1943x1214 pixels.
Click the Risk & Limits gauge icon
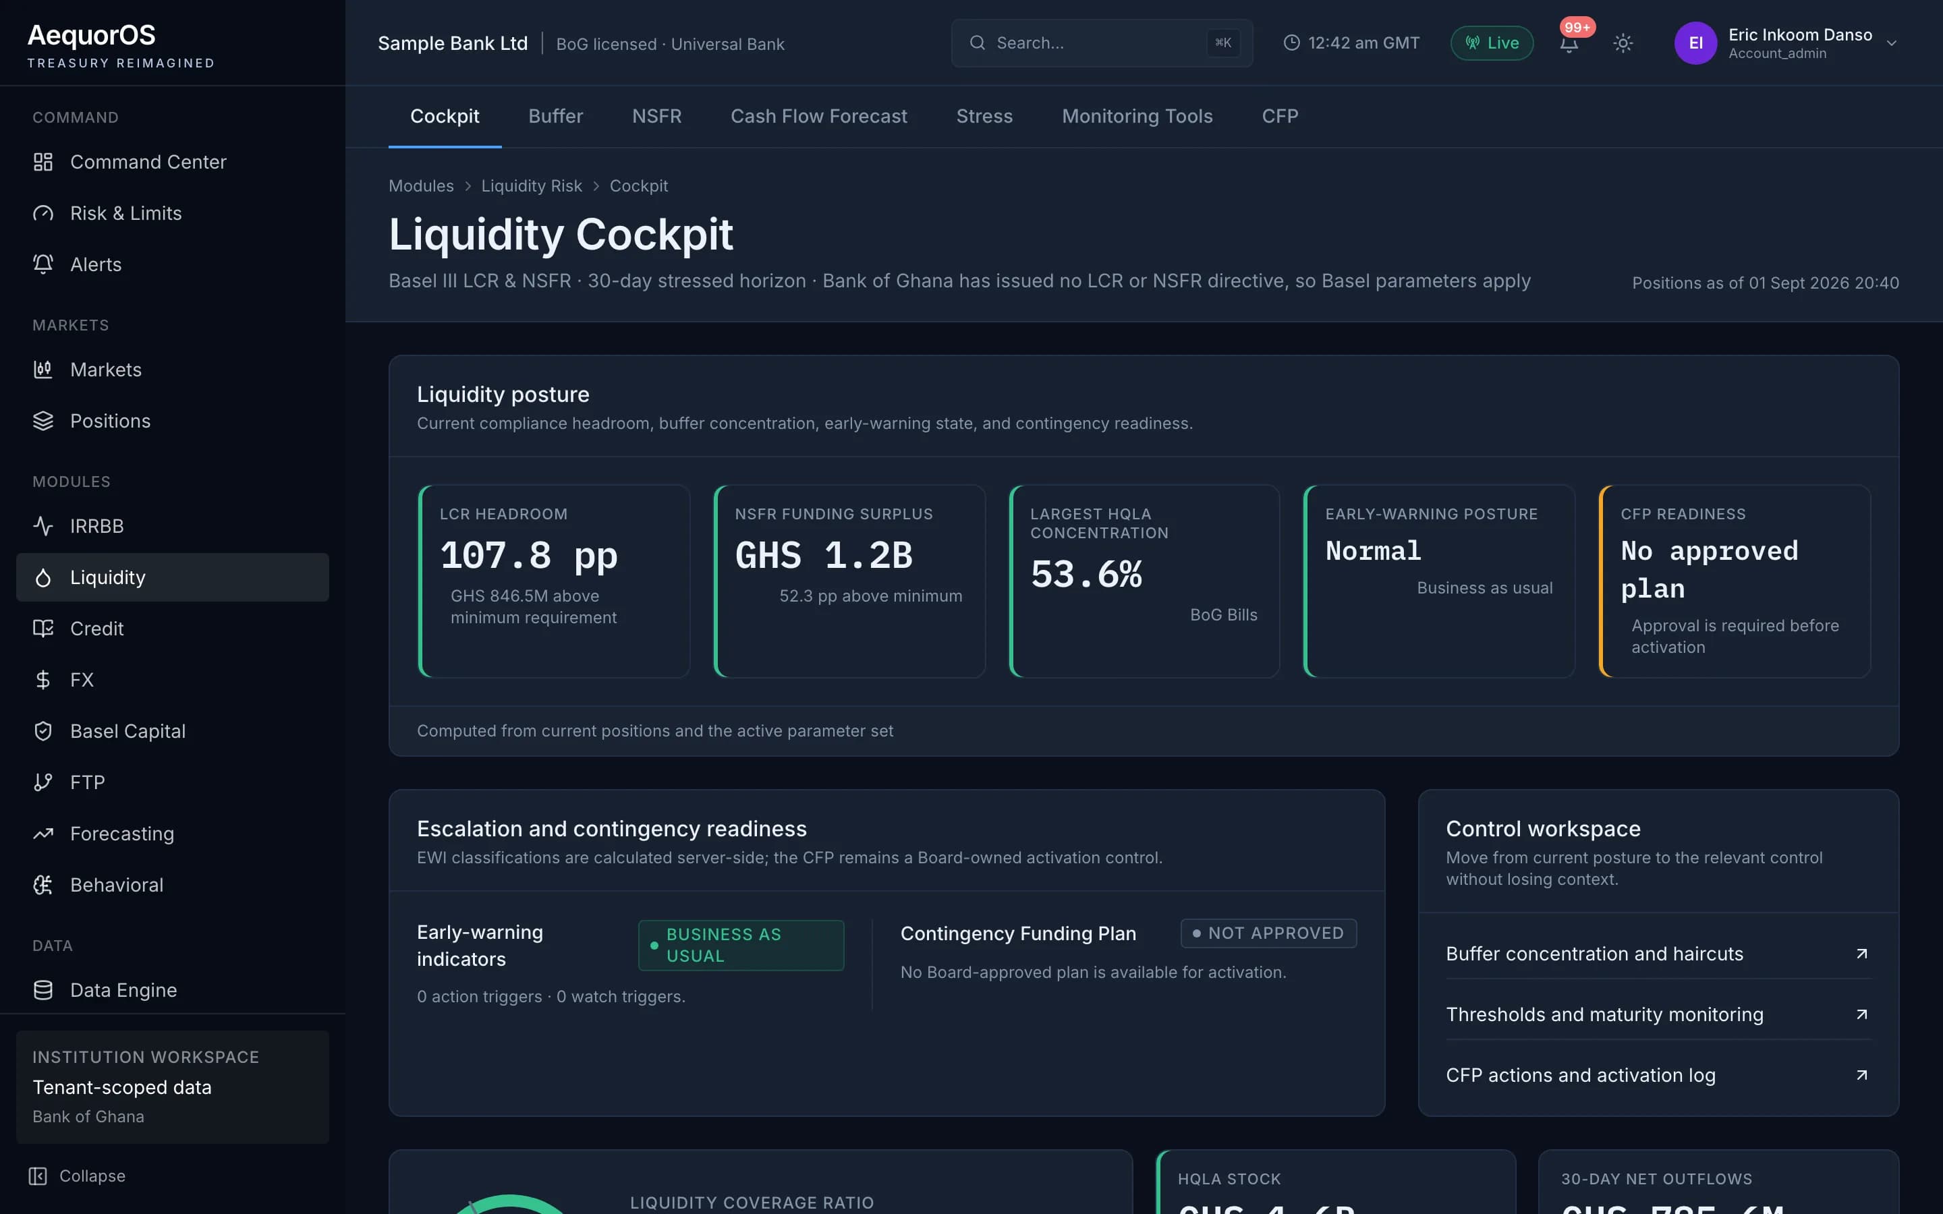pos(43,214)
